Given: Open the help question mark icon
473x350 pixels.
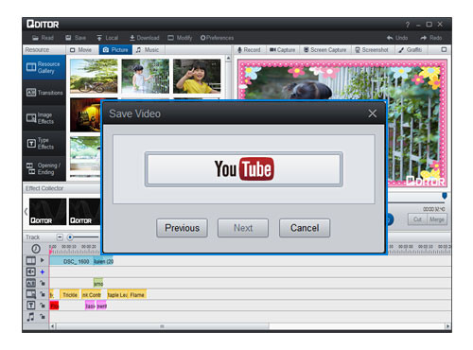Looking at the screenshot, I should (408, 25).
